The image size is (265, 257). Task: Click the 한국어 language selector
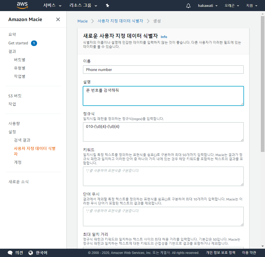click(x=41, y=253)
